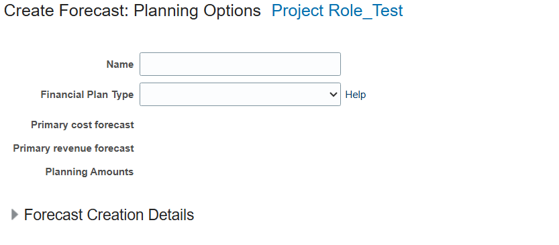This screenshot has height=245, width=559.
Task: Open the Project Role_Test project link
Action: coord(338,11)
